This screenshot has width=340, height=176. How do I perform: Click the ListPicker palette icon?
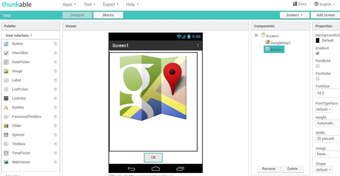click(x=6, y=89)
